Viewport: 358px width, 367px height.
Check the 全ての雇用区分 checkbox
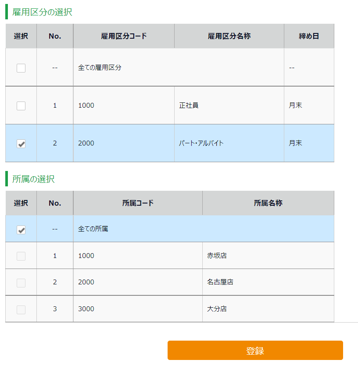[x=21, y=68]
